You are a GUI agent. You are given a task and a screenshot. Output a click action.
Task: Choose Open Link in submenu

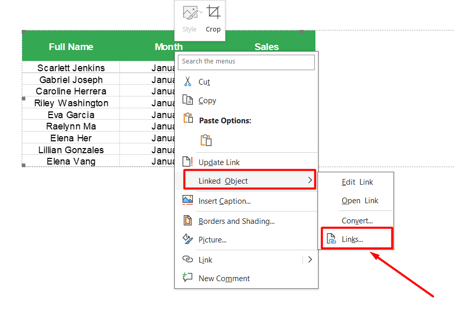(356, 201)
